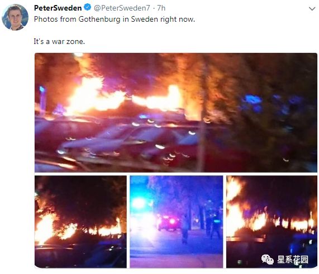
Task: Click the blue verified badge icon
Action: tap(87, 8)
